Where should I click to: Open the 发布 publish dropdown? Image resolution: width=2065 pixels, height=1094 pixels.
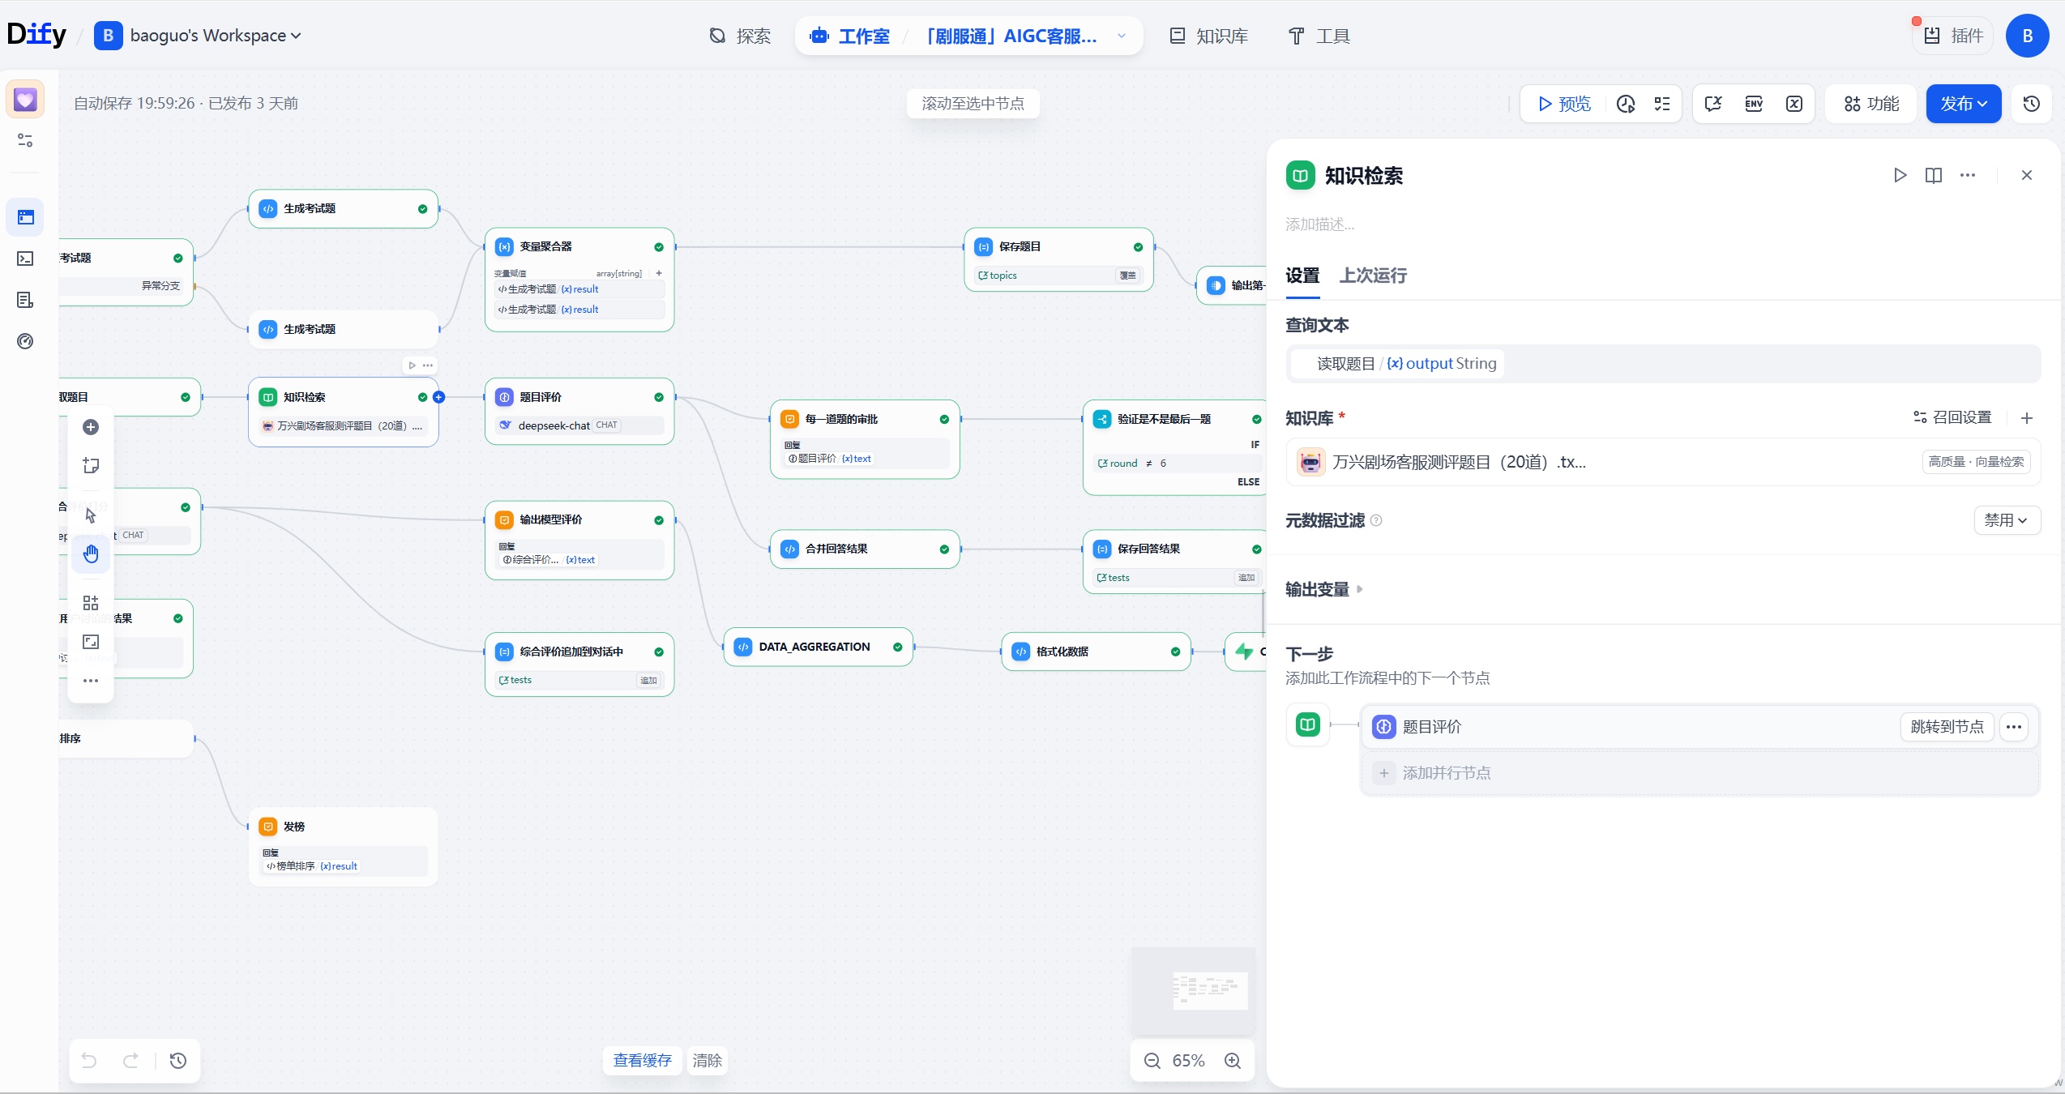coord(1964,104)
